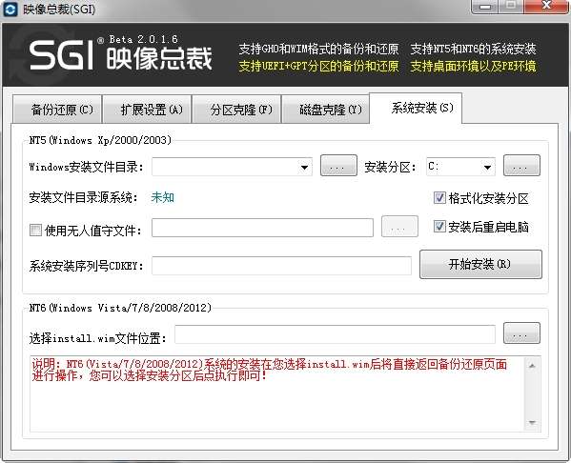Browse for install.wim file location
This screenshot has width=571, height=463.
(x=521, y=333)
